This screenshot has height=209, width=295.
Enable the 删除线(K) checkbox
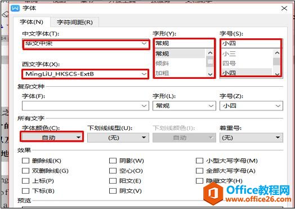click(x=25, y=161)
